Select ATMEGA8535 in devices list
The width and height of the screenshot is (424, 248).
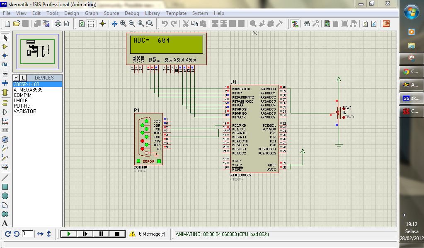coord(37,90)
